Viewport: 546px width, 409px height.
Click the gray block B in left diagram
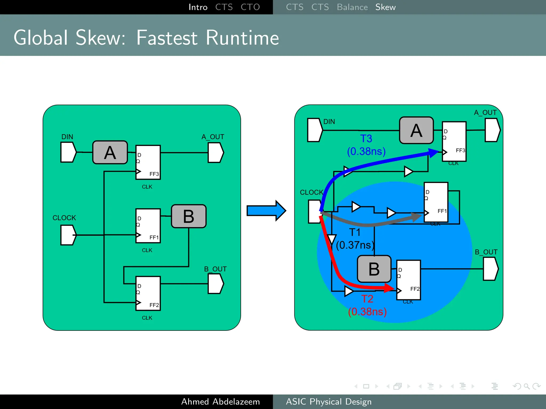coord(189,216)
